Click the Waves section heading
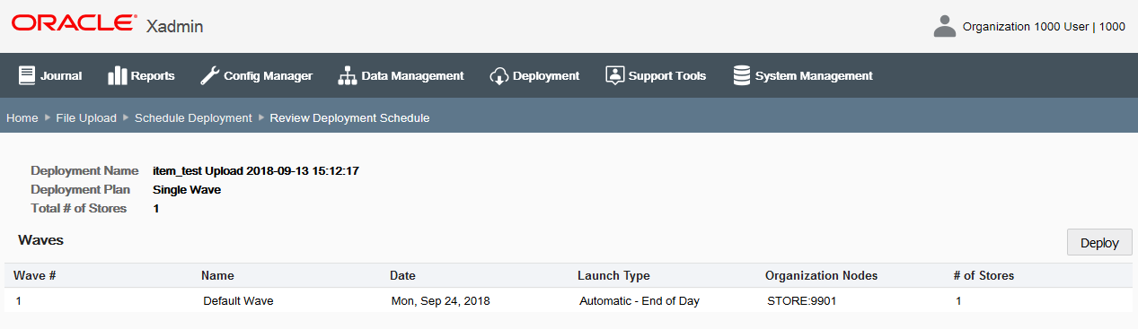This screenshot has width=1138, height=329. 40,240
